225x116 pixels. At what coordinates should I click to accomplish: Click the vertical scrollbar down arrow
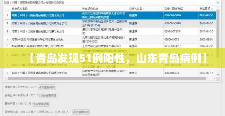(x=218, y=75)
